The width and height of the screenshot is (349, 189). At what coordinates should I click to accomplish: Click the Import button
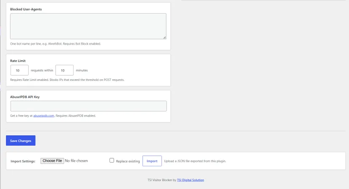click(x=152, y=161)
